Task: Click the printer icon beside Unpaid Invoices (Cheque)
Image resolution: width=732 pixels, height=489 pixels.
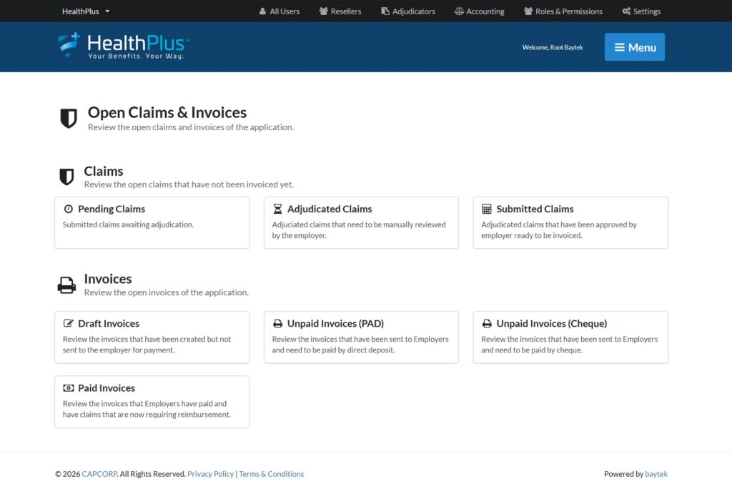Action: click(487, 324)
